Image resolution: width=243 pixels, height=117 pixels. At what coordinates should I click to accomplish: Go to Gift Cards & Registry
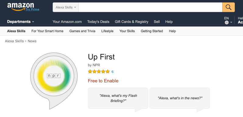[x=132, y=22]
